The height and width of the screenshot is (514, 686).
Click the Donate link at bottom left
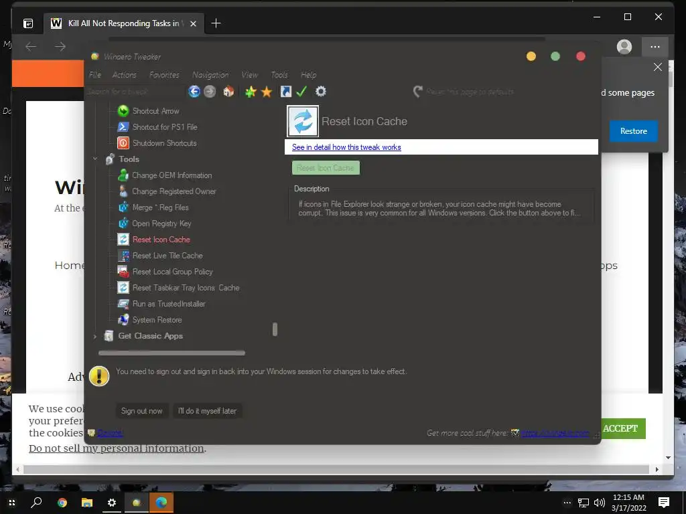point(109,433)
